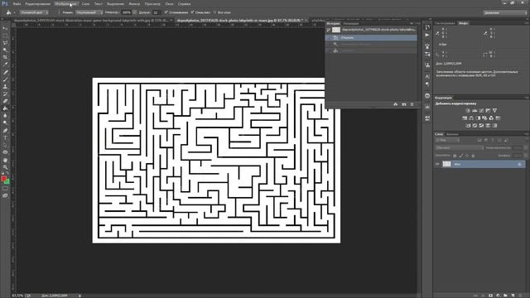Create new snapshot in History panel
This screenshot has height=298, width=530.
click(x=404, y=104)
